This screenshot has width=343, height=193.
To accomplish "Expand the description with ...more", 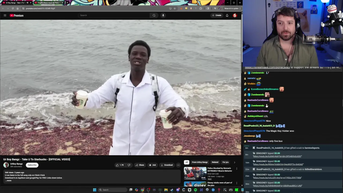I will 8,181.
